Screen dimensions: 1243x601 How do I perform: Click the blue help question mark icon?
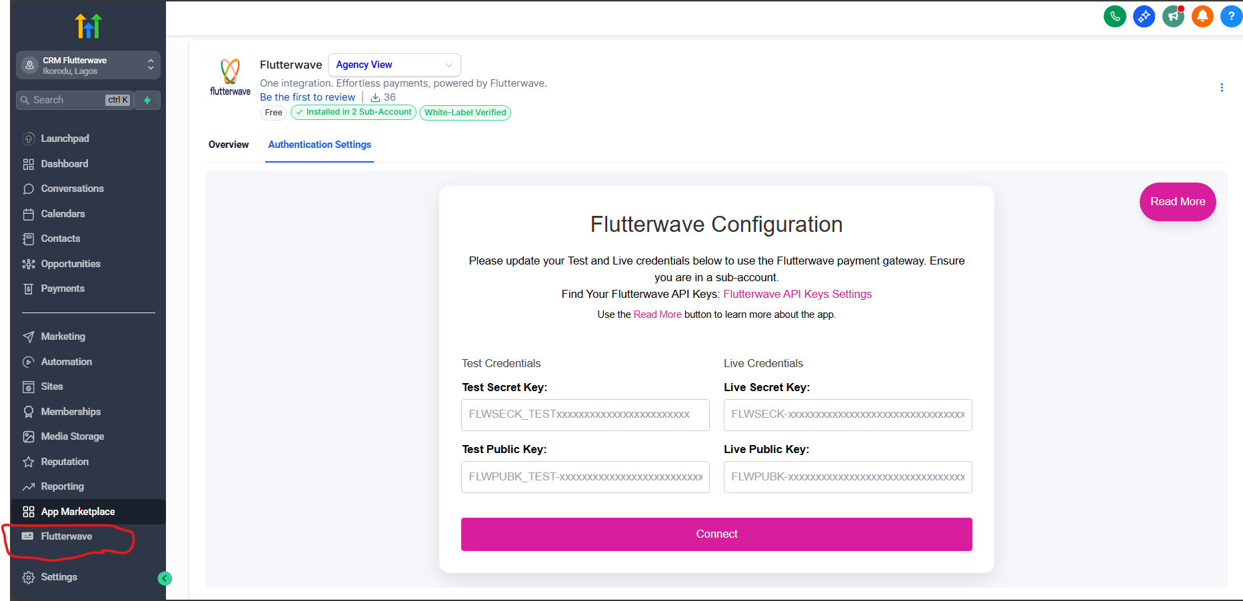click(1231, 16)
